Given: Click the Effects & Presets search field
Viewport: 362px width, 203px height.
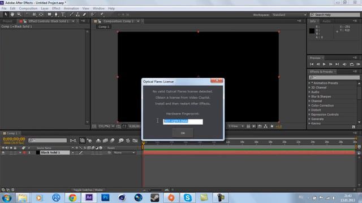Looking at the screenshot, I should click(334, 77).
